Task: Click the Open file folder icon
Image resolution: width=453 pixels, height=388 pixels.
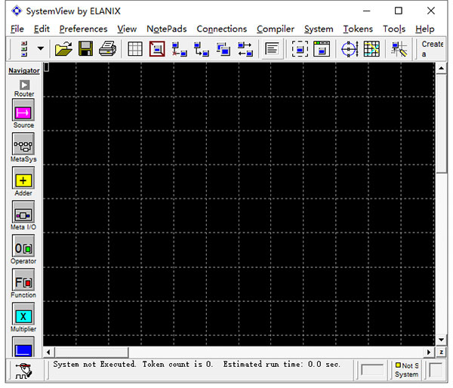Action: click(x=63, y=49)
